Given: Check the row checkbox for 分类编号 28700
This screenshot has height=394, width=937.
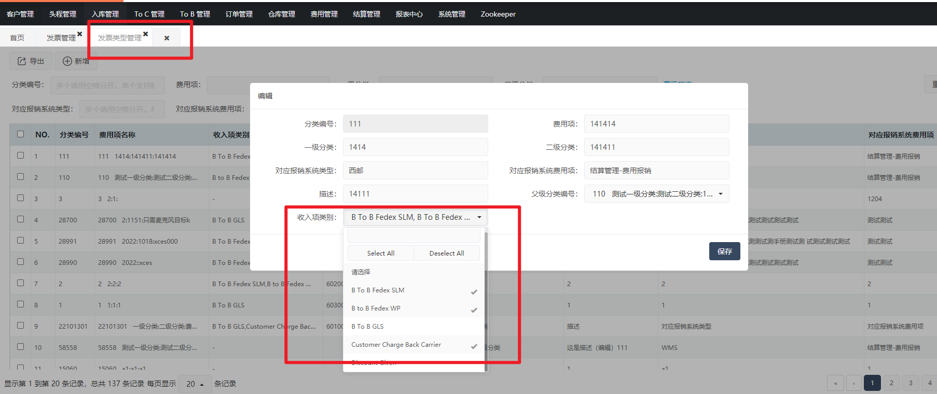Looking at the screenshot, I should coord(20,219).
